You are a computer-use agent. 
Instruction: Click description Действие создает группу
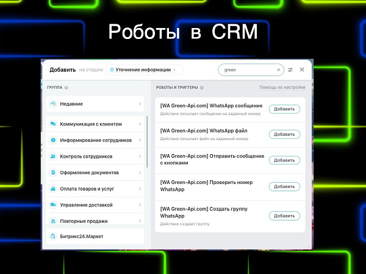coord(185,224)
